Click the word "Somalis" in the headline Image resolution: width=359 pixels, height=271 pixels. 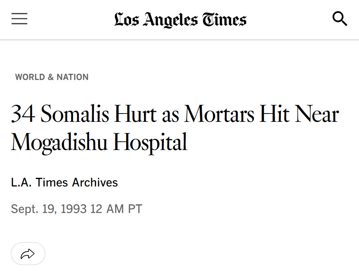[x=74, y=114]
